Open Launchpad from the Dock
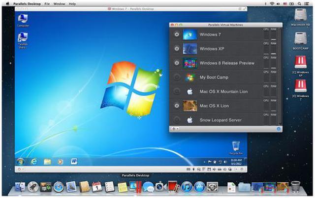315x198 pixels. [33, 187]
